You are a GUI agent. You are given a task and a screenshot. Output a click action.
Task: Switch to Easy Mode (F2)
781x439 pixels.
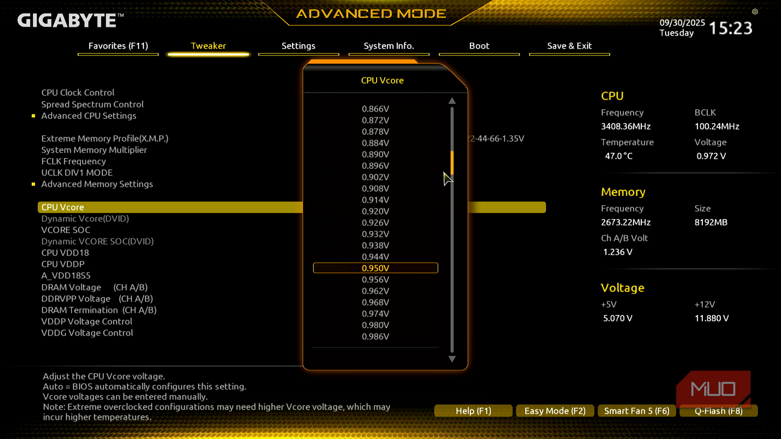pos(555,411)
